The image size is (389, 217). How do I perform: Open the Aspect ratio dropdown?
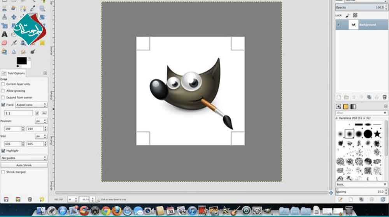pos(31,105)
